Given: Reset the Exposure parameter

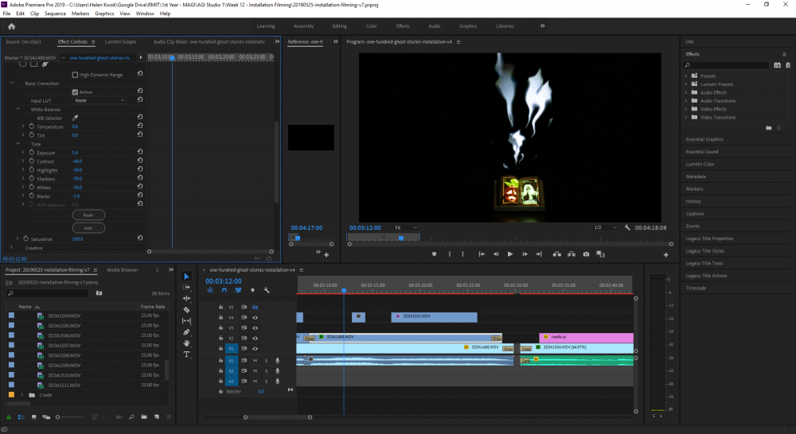Looking at the screenshot, I should pos(139,152).
